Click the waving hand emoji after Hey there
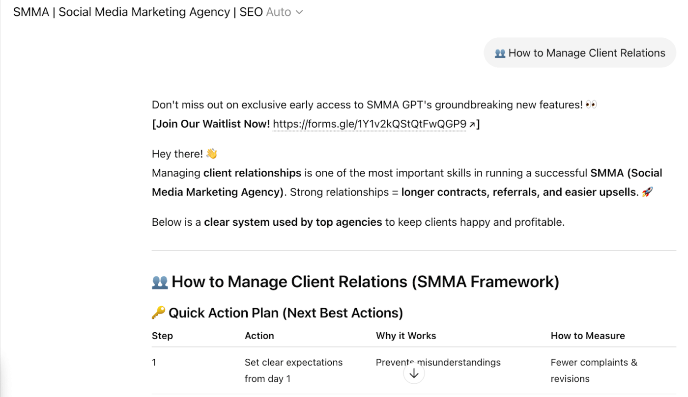The width and height of the screenshot is (688, 397). point(211,153)
